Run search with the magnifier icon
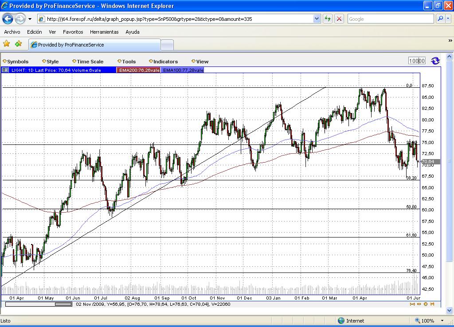 [440, 19]
